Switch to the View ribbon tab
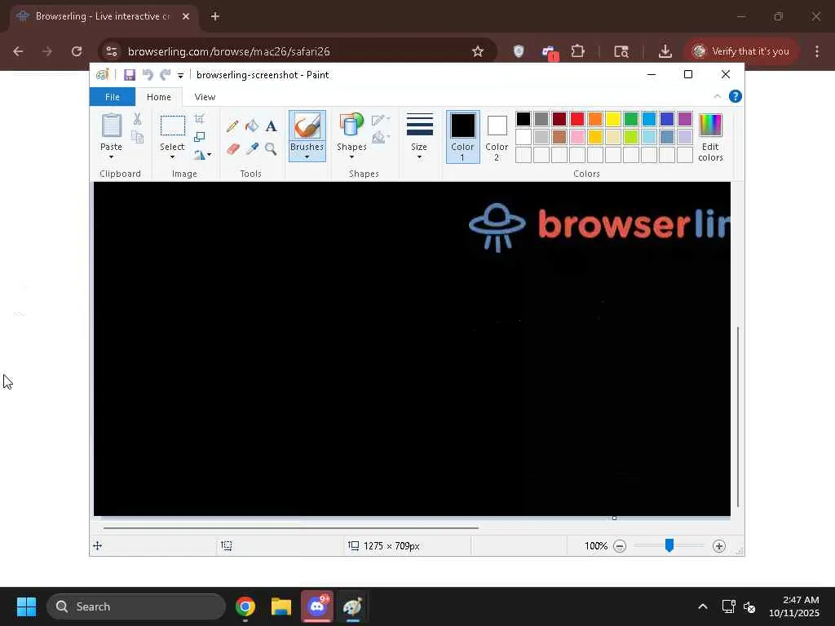Viewport: 835px width, 626px height. 205,97
